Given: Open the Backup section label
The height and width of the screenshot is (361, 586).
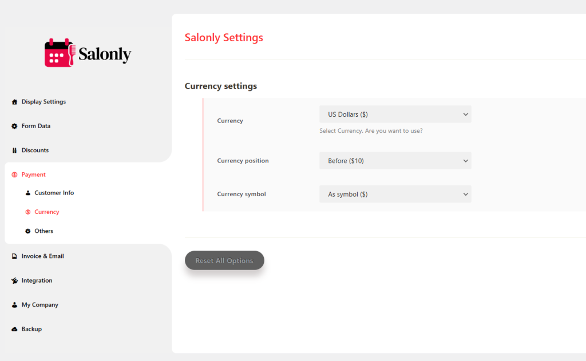Looking at the screenshot, I should 31,330.
